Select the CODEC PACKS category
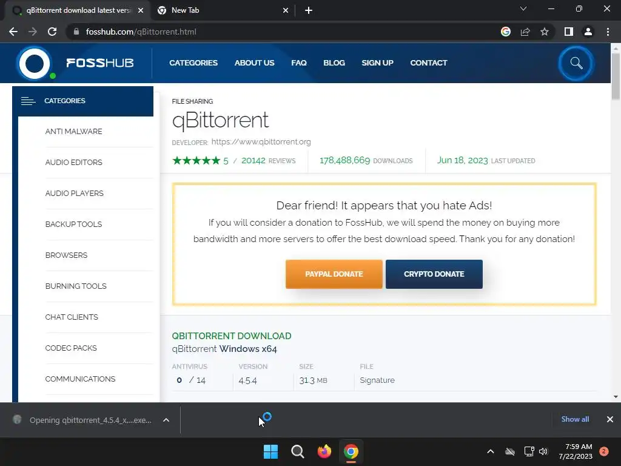The height and width of the screenshot is (466, 621). 71,348
